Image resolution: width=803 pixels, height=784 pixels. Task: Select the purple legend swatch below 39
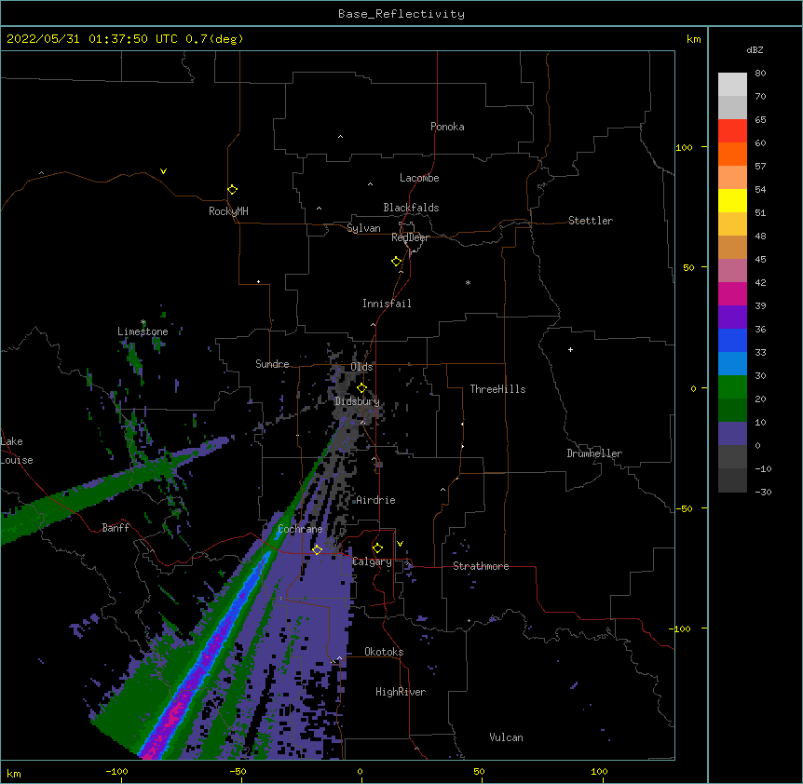tap(732, 318)
